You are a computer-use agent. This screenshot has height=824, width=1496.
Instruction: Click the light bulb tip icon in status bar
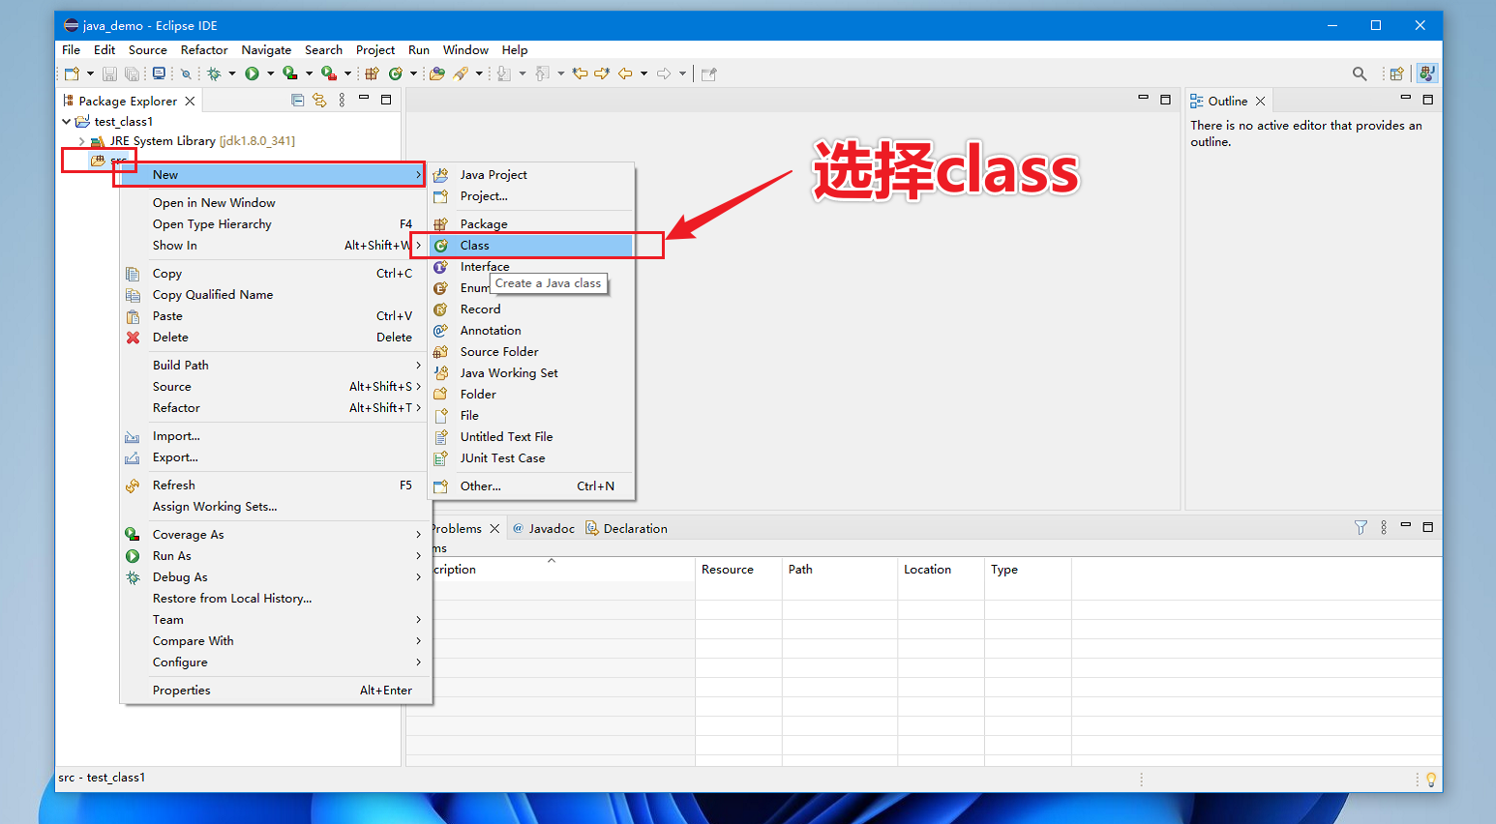pos(1430,780)
